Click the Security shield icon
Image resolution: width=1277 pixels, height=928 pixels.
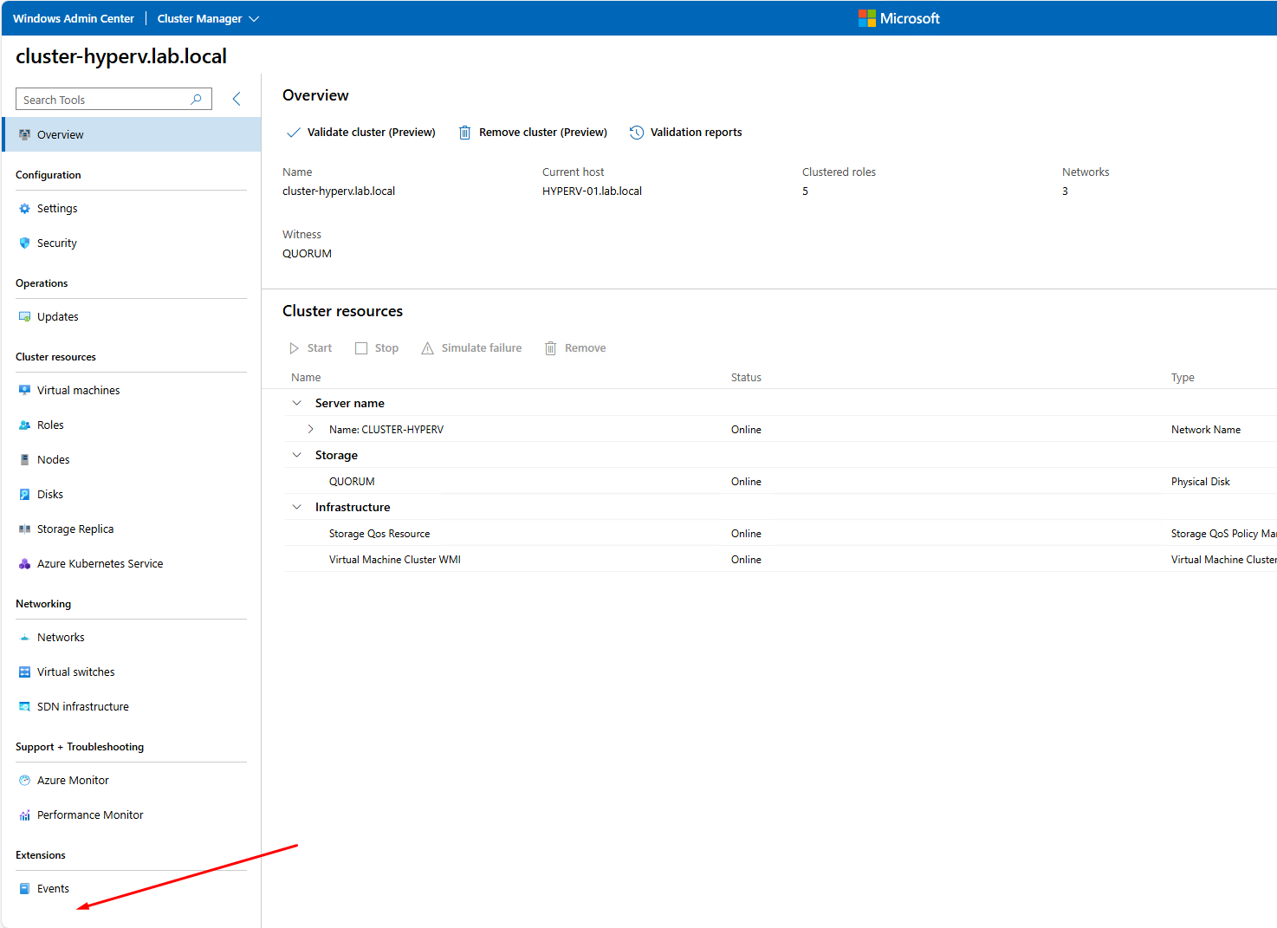tap(24, 243)
